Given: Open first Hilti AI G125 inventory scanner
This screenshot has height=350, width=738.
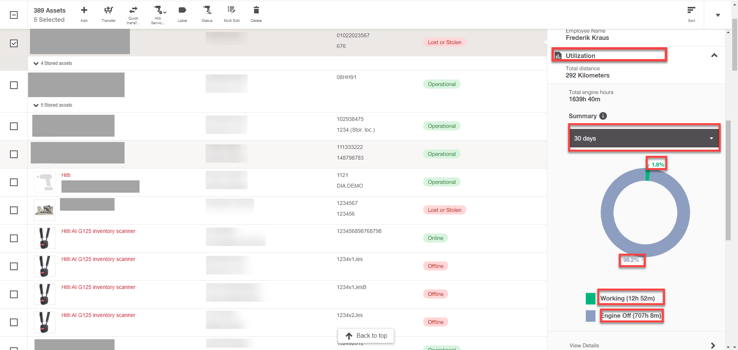Looking at the screenshot, I should pos(98,231).
